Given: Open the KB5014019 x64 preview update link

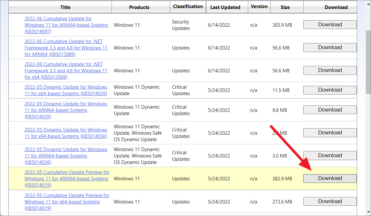Looking at the screenshot, I should [x=67, y=202].
